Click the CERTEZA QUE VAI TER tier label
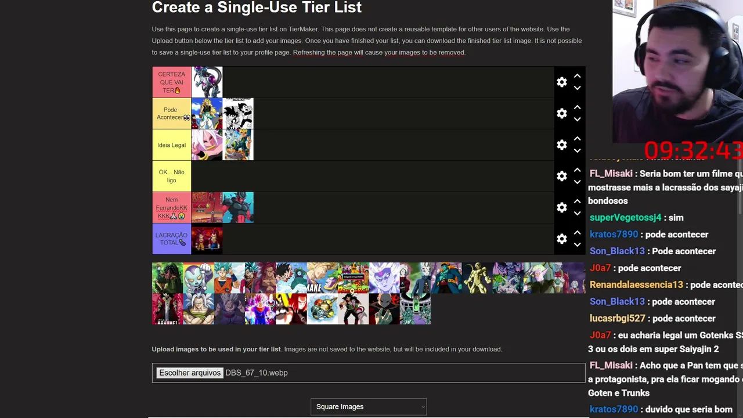Viewport: 743px width, 418px height. coord(172,82)
